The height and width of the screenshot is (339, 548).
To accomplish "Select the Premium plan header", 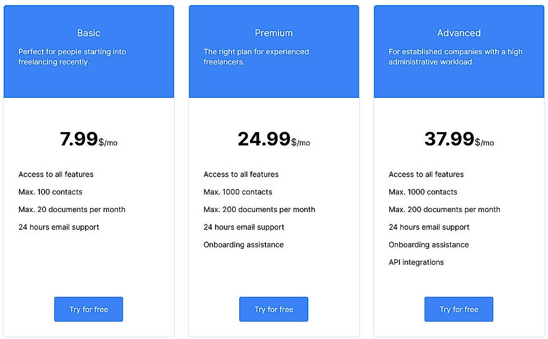I will [x=273, y=33].
